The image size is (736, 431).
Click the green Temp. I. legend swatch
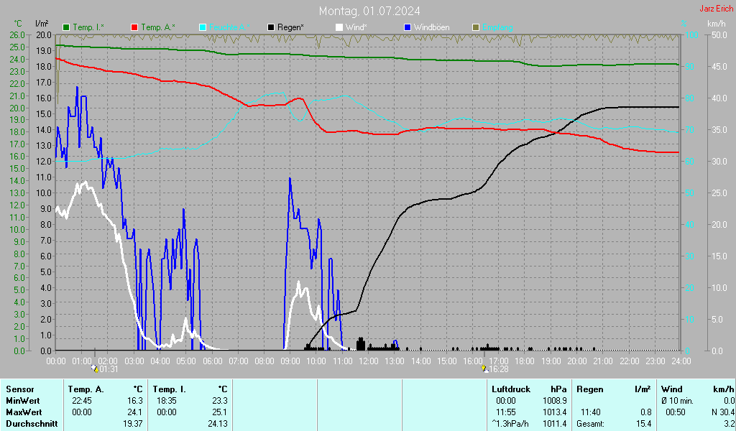click(x=66, y=27)
